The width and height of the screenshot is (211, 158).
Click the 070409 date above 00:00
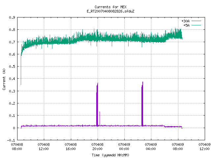(124, 145)
